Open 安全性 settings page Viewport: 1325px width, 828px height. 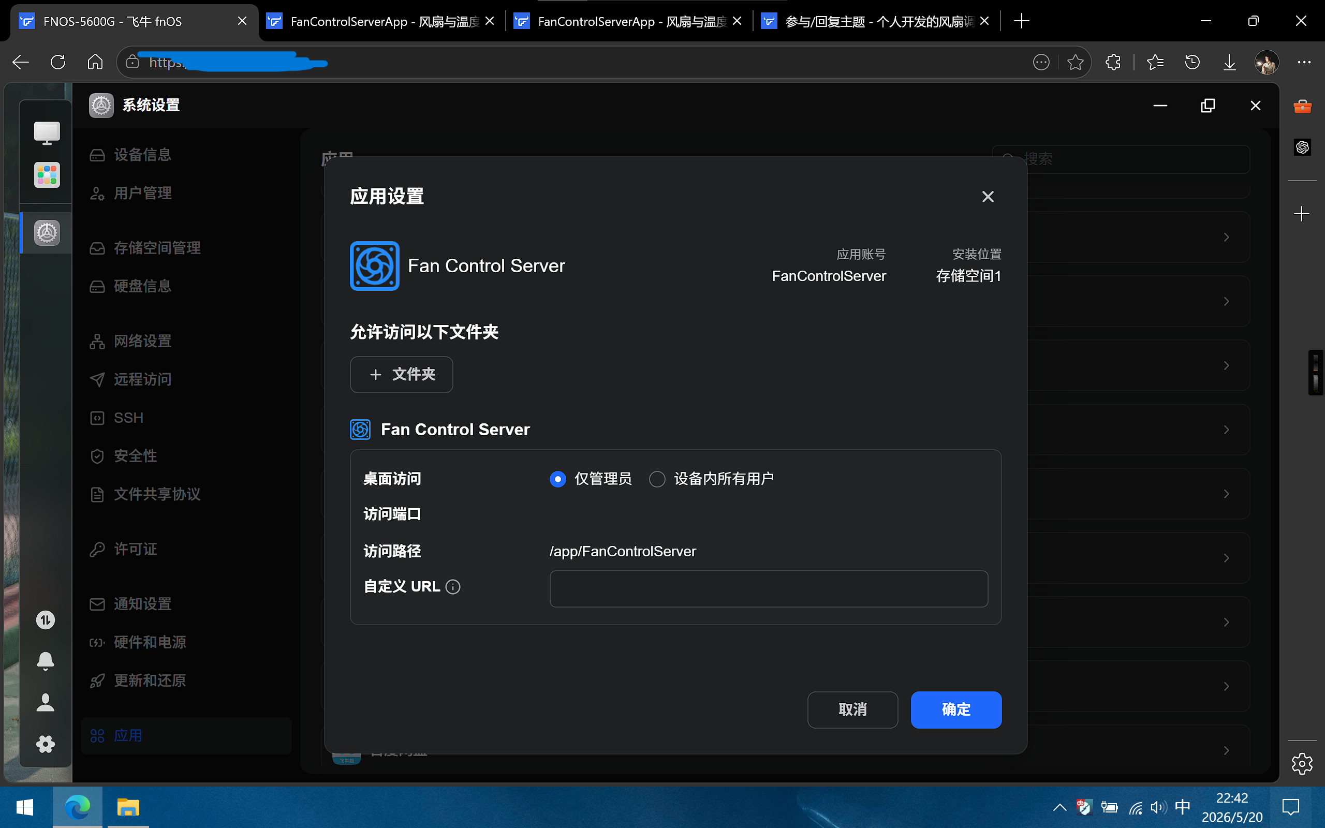pos(186,456)
